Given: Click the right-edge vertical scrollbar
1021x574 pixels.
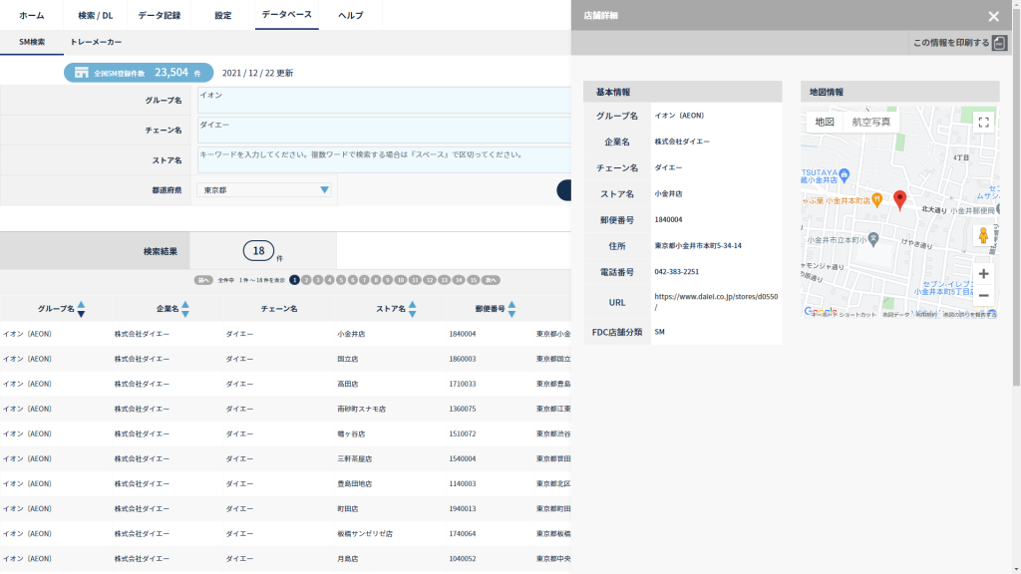Looking at the screenshot, I should click(1016, 195).
